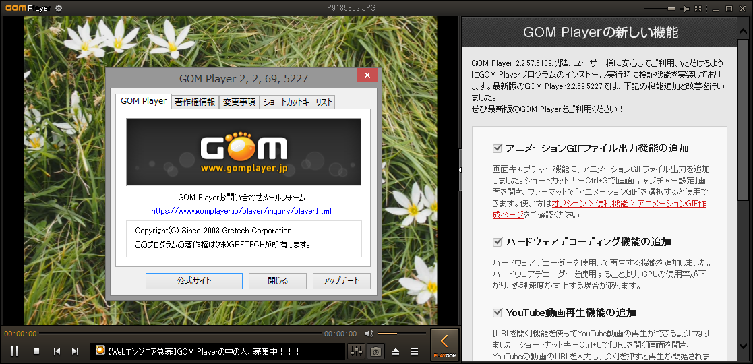Switch to the 著作権情報 tab
Image resolution: width=753 pixels, height=364 pixels.
(195, 102)
